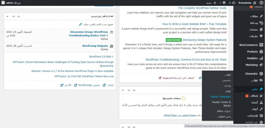265x128 pixels.
Task: Open The Complete WordPress Sidebar Guide link
Action: [202, 8]
